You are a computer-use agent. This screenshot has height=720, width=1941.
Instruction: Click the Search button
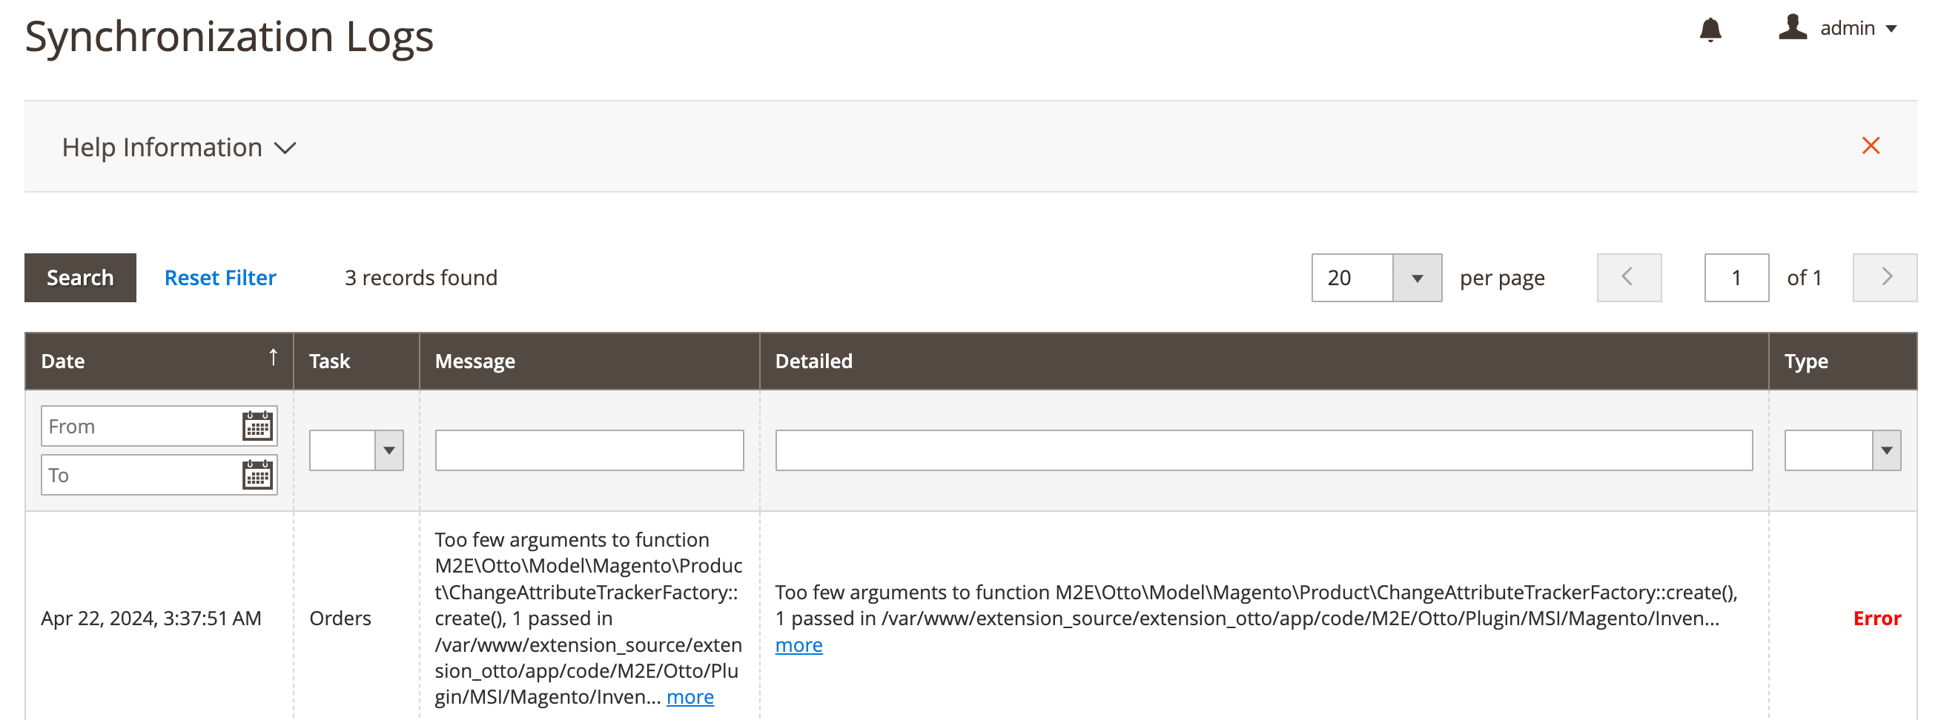point(80,277)
